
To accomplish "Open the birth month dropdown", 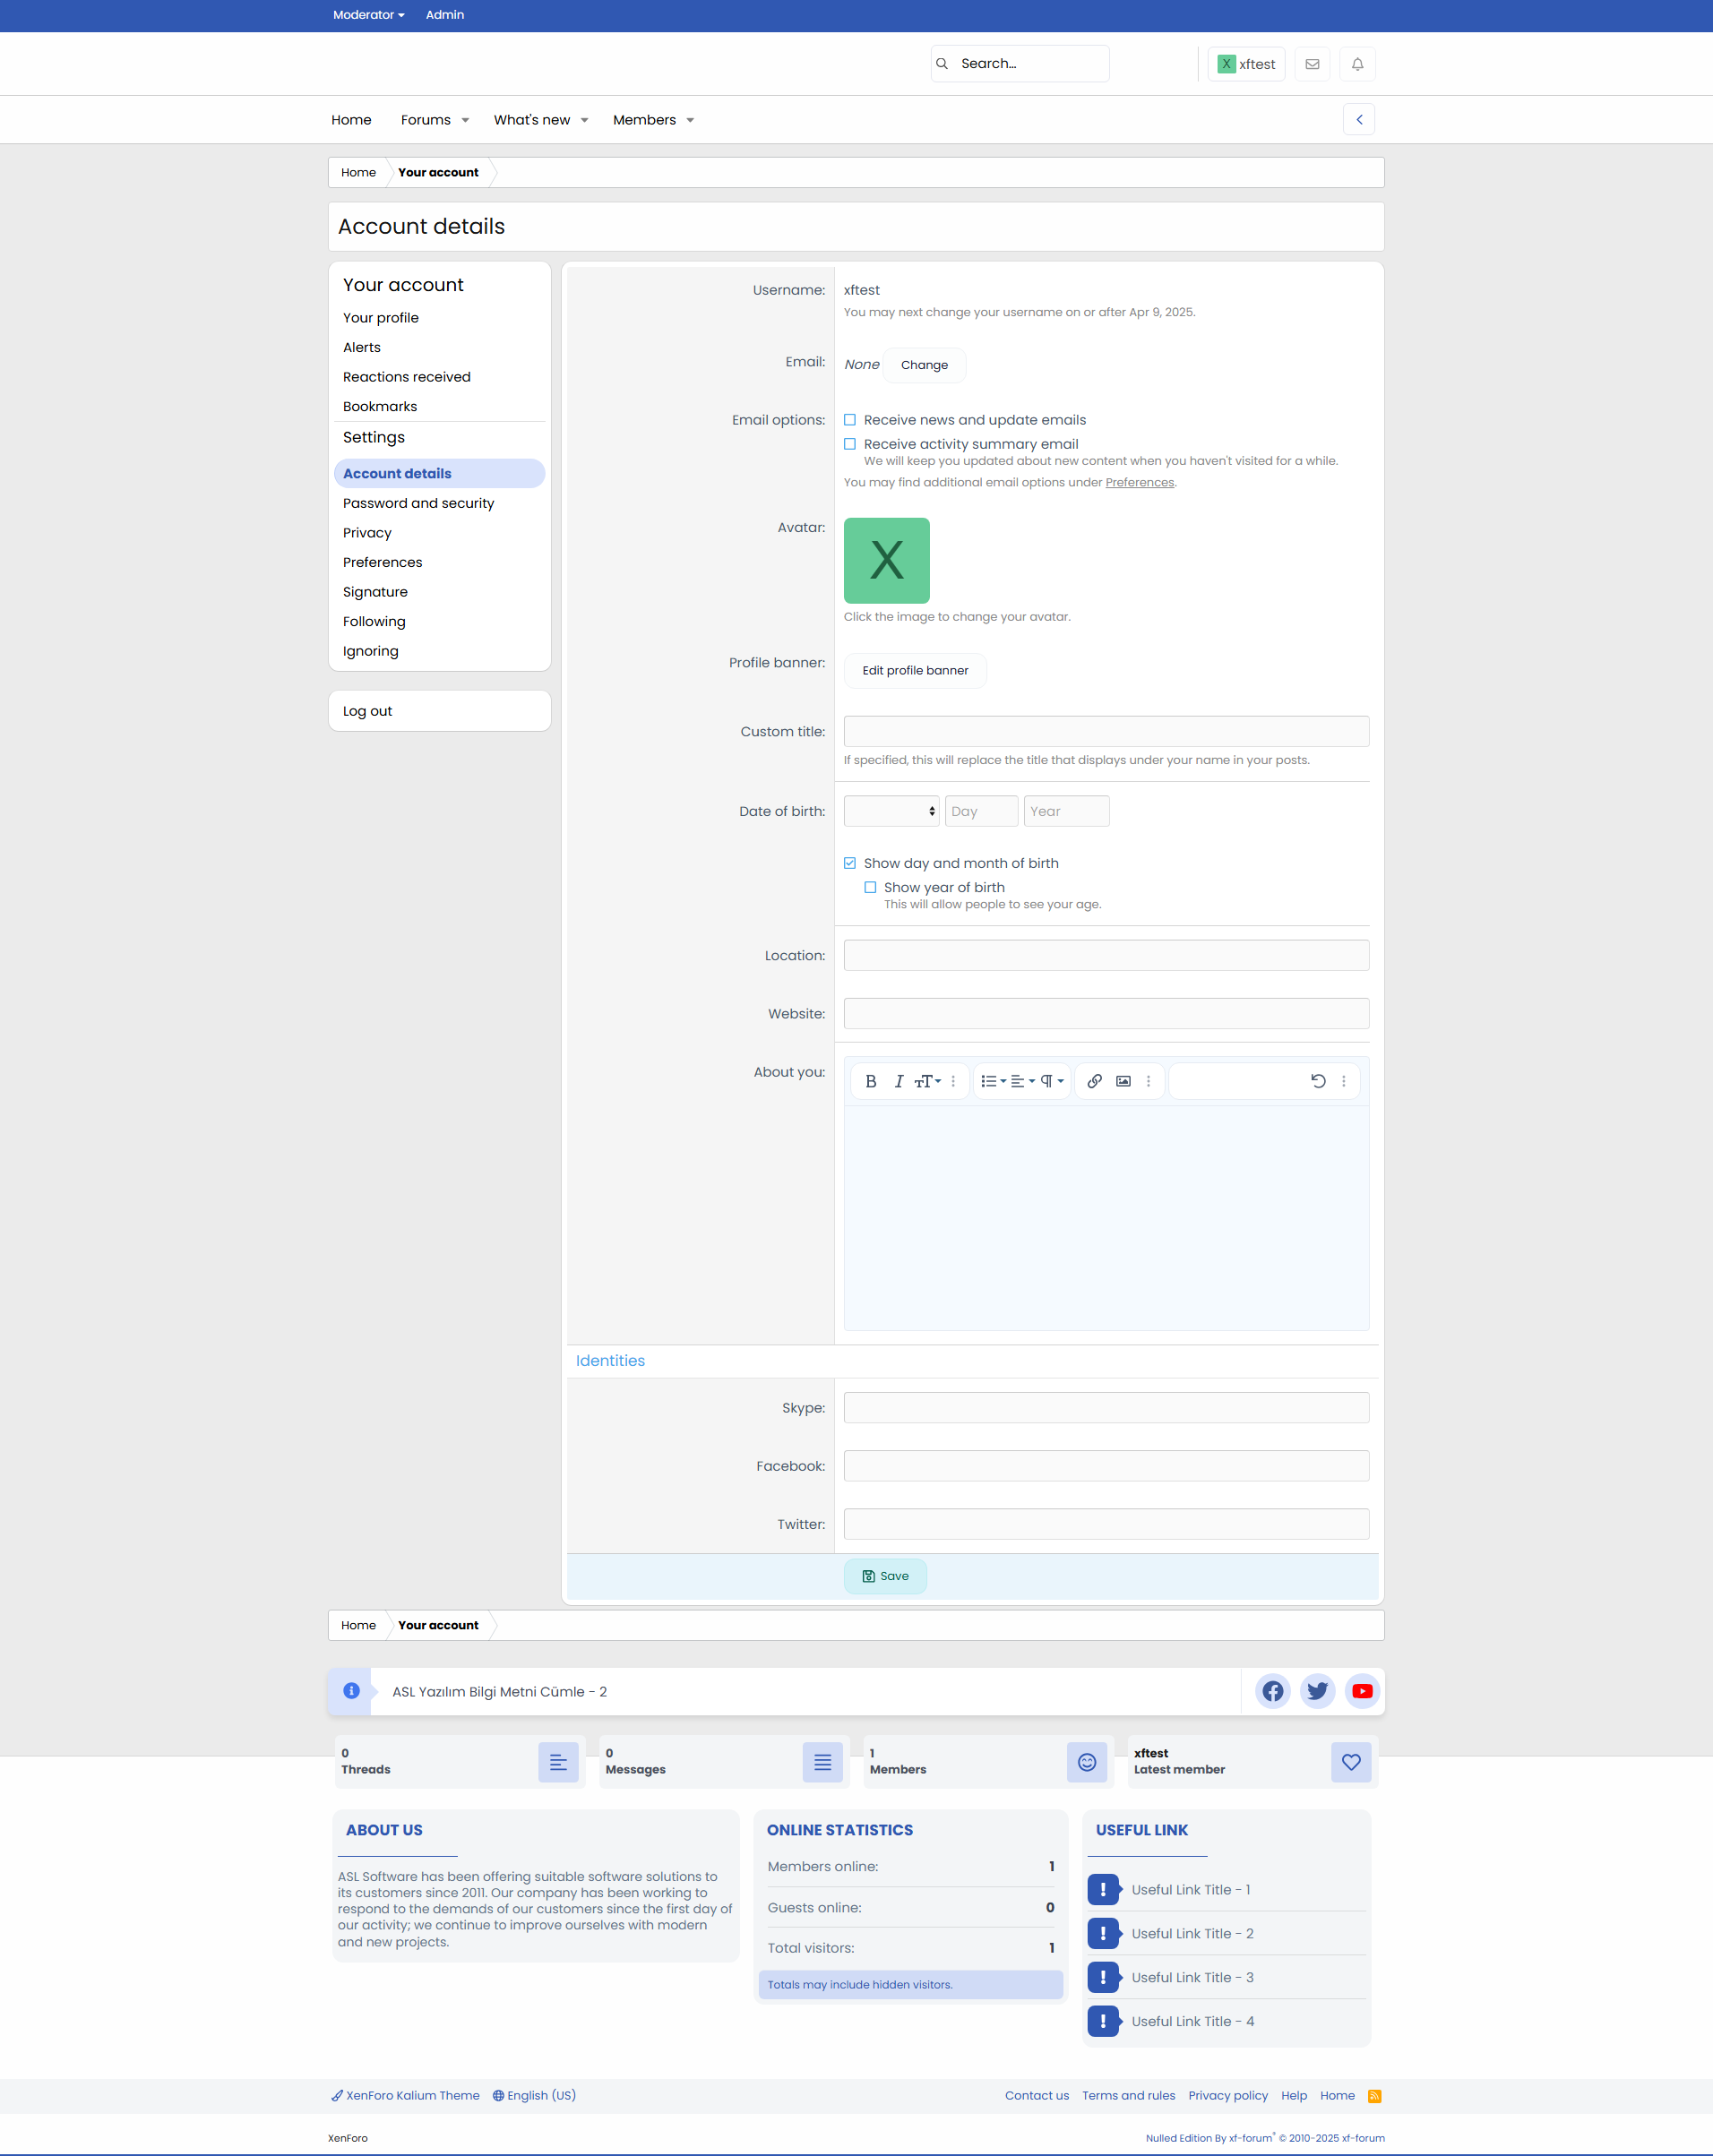I will point(891,811).
